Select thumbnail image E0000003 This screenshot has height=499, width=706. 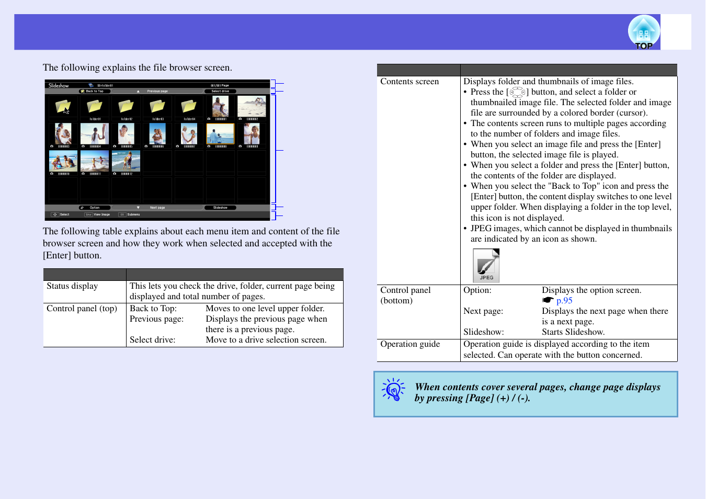[x=63, y=134]
